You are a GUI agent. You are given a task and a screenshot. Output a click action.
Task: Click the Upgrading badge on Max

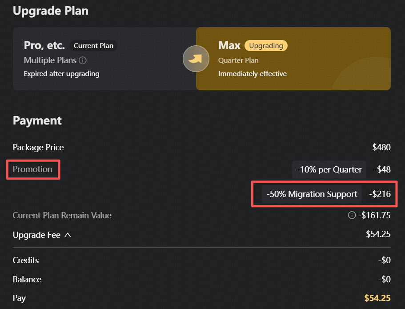pos(266,46)
